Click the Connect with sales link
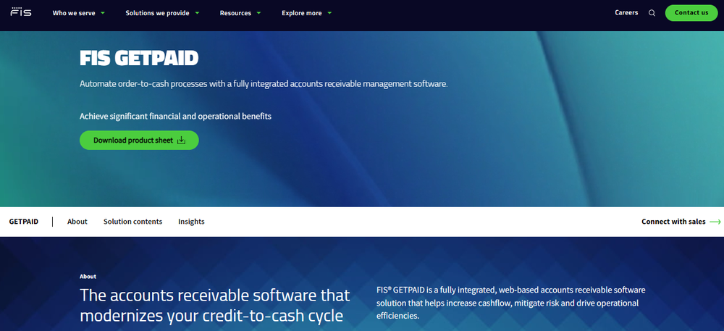 click(x=673, y=222)
